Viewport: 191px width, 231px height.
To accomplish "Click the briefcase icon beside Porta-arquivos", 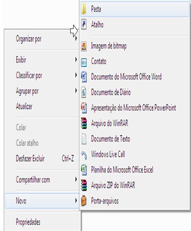I will coord(84,201).
